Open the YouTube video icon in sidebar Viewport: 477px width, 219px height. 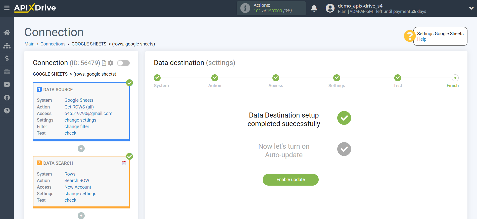click(x=7, y=85)
